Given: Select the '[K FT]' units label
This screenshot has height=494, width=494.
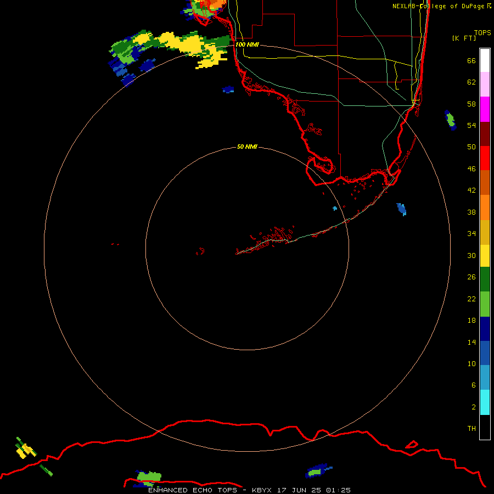Looking at the screenshot, I should tap(464, 38).
